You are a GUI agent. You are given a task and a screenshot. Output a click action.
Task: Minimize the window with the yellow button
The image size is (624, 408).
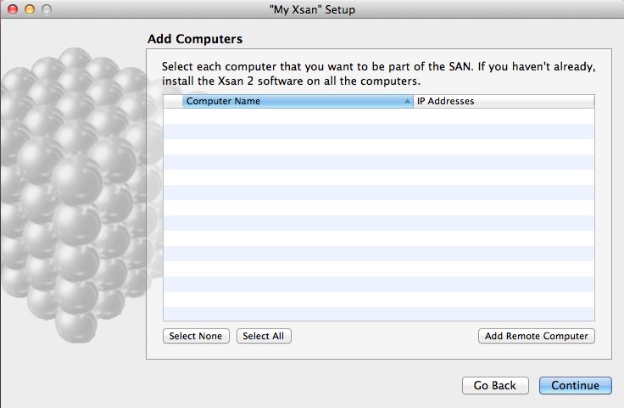(30, 9)
